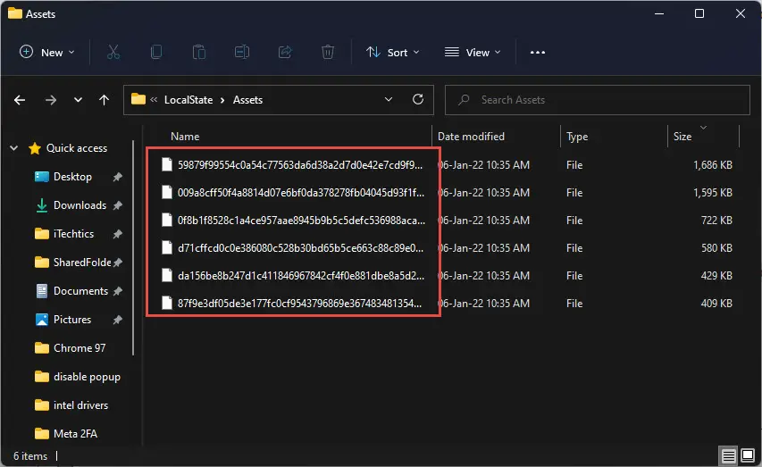Sort by the Name column header
This screenshot has width=762, height=467.
pyautogui.click(x=185, y=137)
